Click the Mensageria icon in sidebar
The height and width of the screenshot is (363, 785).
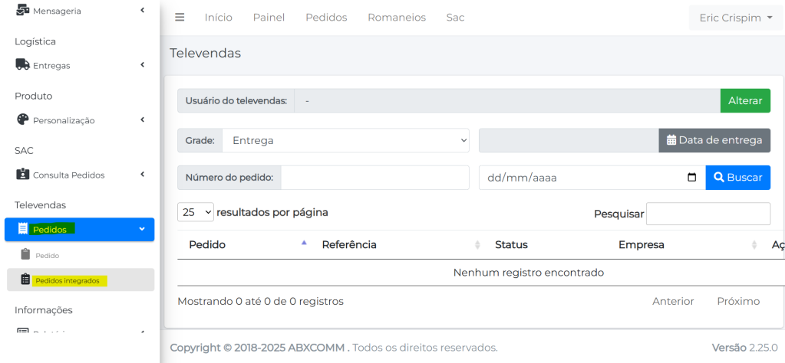coord(22,11)
